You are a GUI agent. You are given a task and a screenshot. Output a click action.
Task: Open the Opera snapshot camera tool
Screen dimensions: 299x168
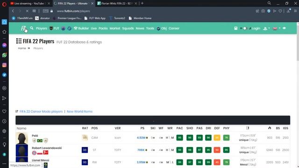click(x=263, y=11)
